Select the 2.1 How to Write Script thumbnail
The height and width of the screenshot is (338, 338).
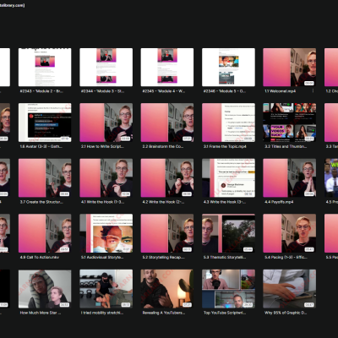point(106,123)
